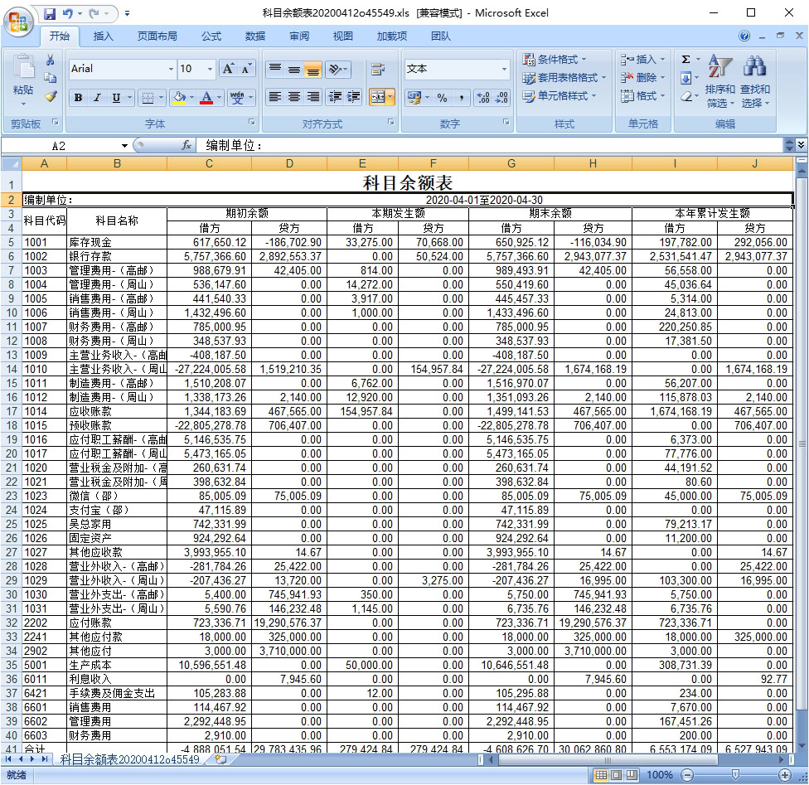
Task: Open the 公式 ribbon tab
Action: tap(211, 36)
